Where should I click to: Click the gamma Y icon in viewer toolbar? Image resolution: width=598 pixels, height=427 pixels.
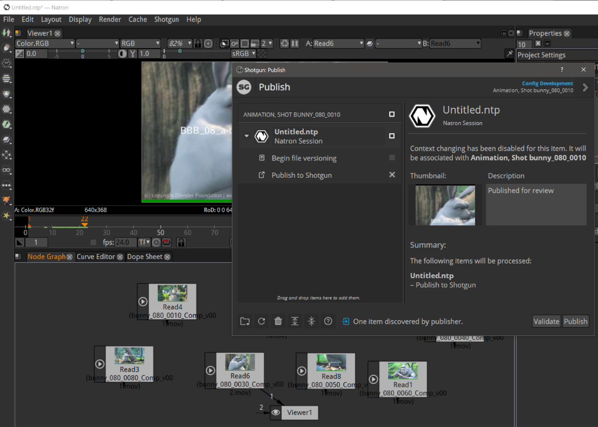pyautogui.click(x=133, y=54)
